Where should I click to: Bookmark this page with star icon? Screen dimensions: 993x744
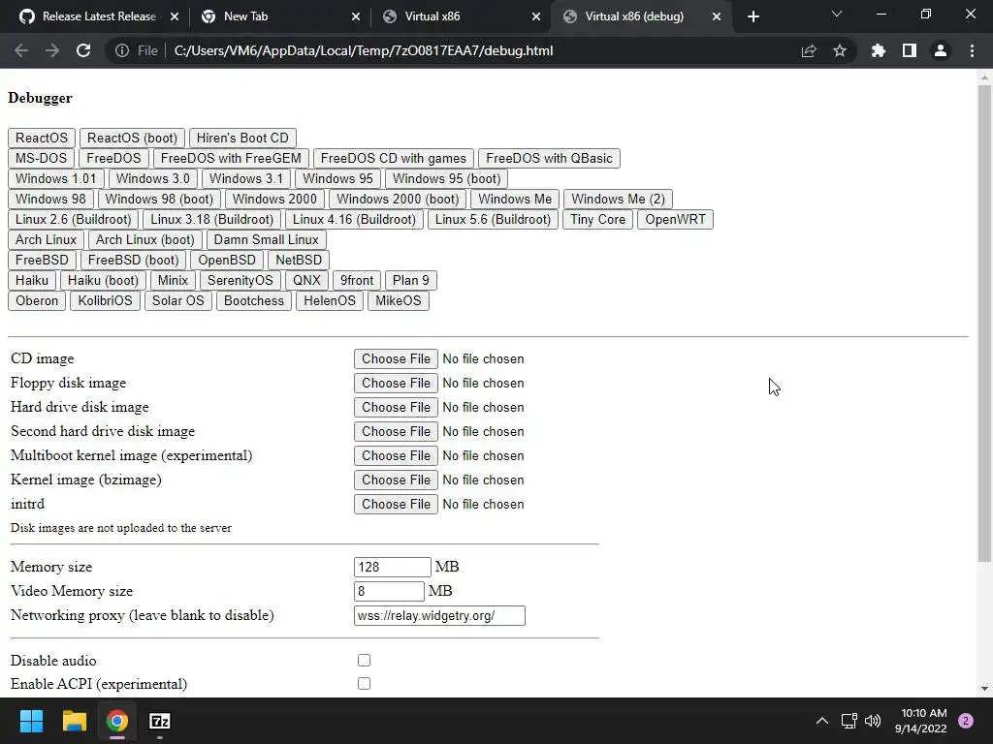click(x=840, y=50)
